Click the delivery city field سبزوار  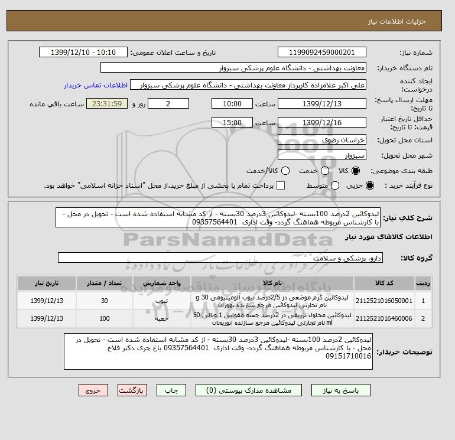pyautogui.click(x=322, y=155)
